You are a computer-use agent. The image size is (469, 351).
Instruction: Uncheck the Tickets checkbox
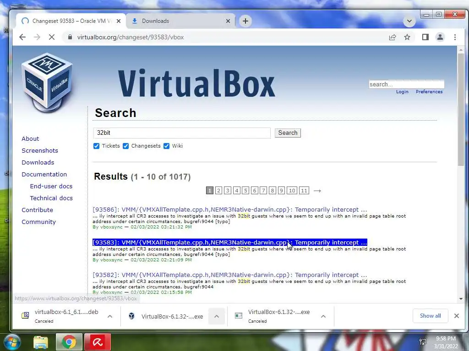[x=96, y=146]
